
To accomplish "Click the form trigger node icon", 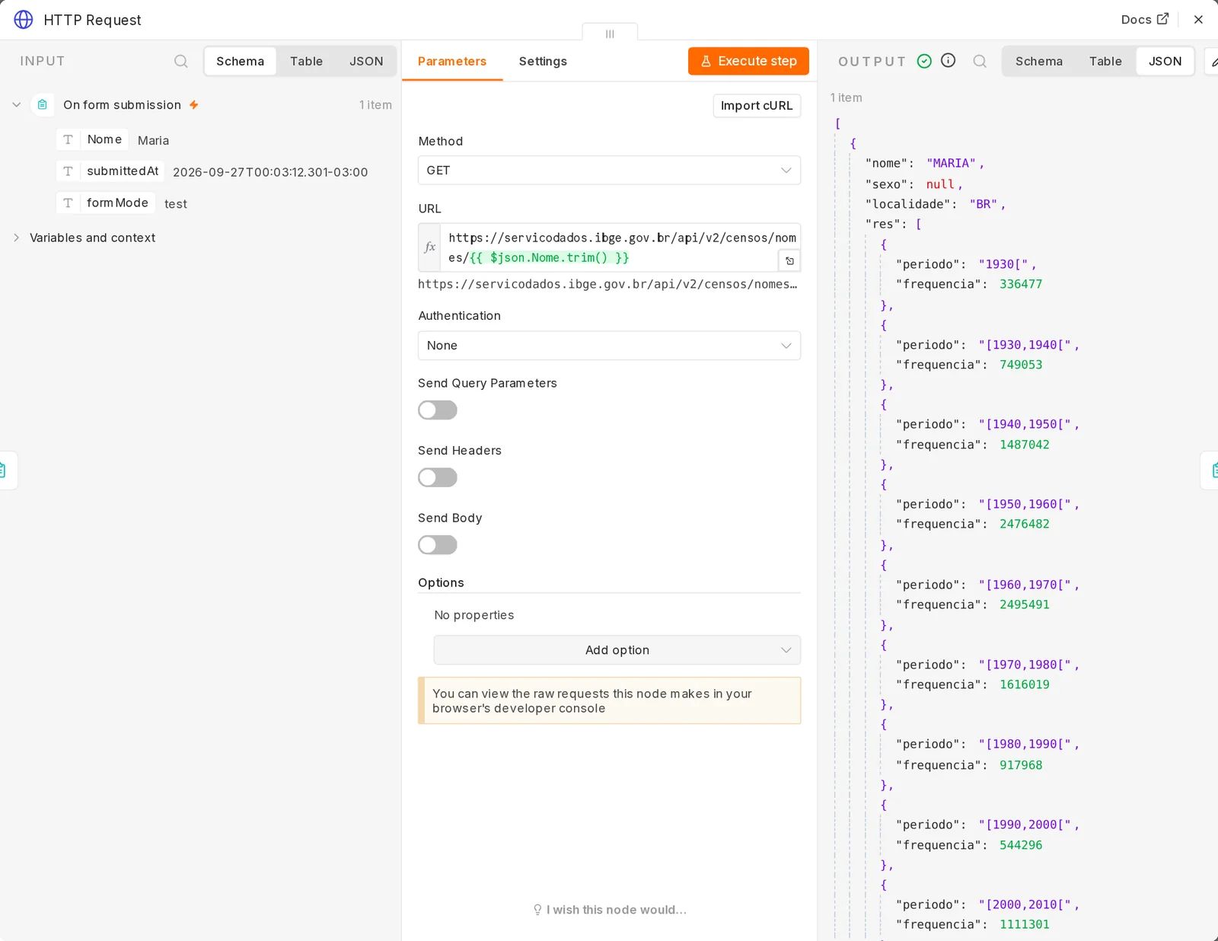I will click(x=43, y=104).
